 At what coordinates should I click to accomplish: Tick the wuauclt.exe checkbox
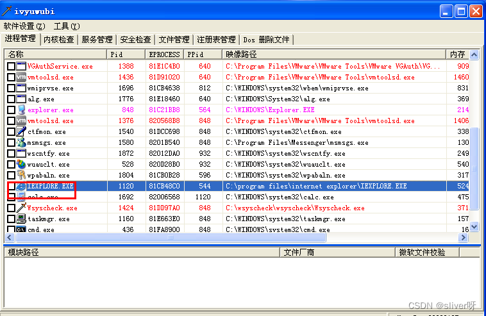click(11, 164)
